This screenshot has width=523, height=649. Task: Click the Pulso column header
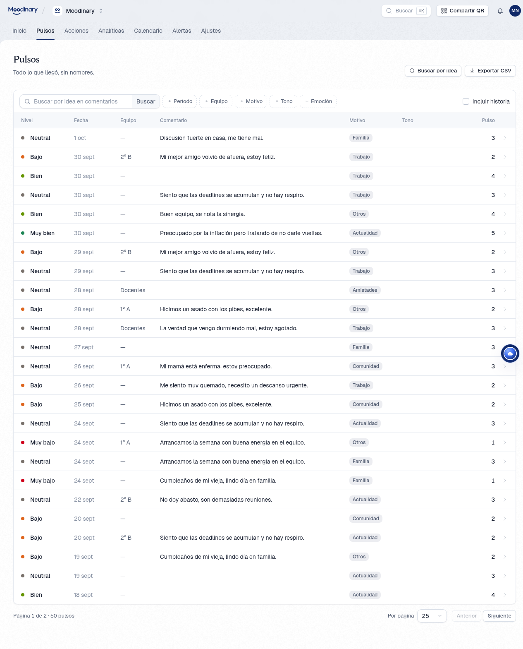click(488, 120)
